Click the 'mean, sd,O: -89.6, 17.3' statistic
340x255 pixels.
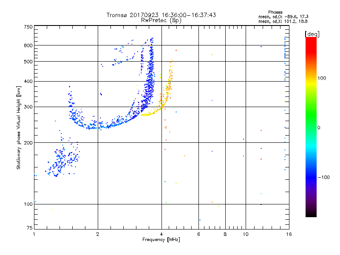(283, 17)
